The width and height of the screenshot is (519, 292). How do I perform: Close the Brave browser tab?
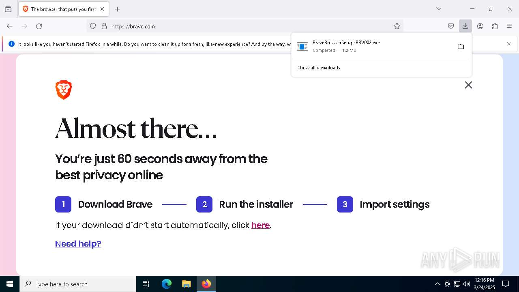[102, 9]
